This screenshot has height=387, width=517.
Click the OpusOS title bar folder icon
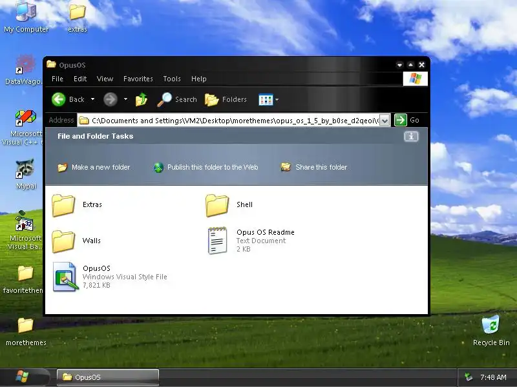pyautogui.click(x=51, y=64)
